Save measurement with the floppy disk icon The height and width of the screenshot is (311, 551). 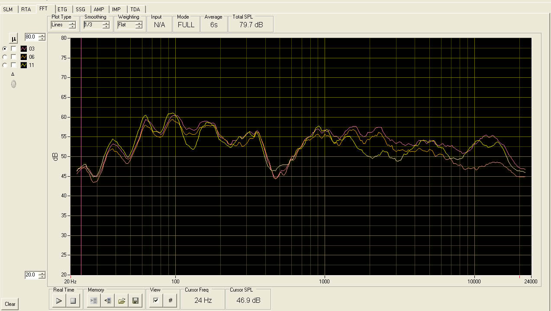pyautogui.click(x=135, y=300)
